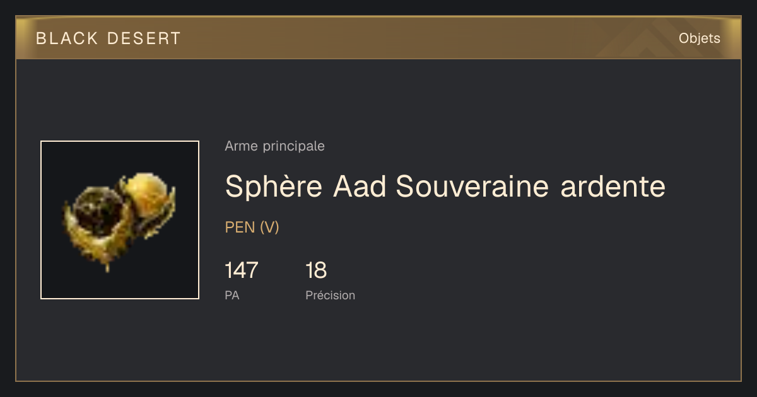Click the 18 Précision value
The height and width of the screenshot is (397, 757).
click(316, 270)
